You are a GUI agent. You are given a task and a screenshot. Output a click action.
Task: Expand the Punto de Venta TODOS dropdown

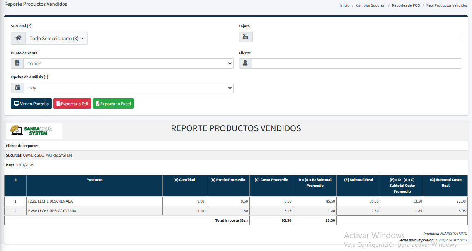tap(128, 64)
